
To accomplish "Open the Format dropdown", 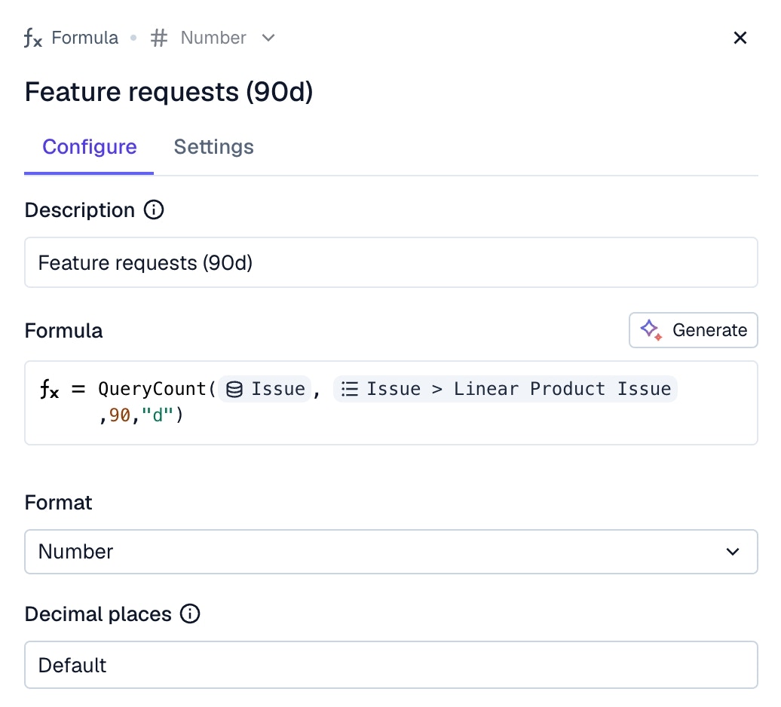I will pyautogui.click(x=390, y=552).
